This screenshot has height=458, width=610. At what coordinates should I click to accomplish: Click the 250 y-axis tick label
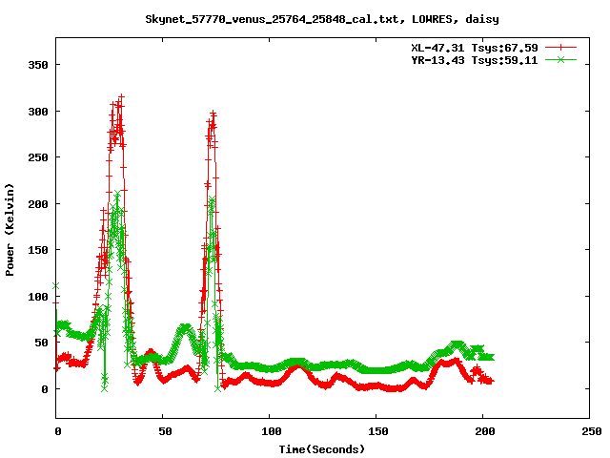click(x=38, y=157)
